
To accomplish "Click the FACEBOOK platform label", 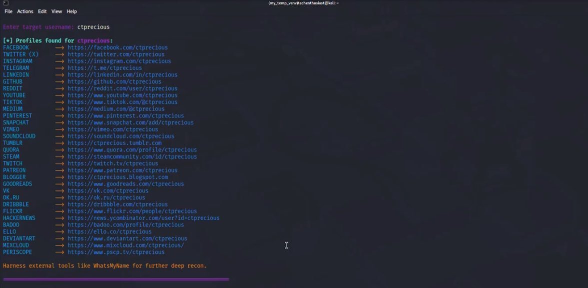I will 16,47.
